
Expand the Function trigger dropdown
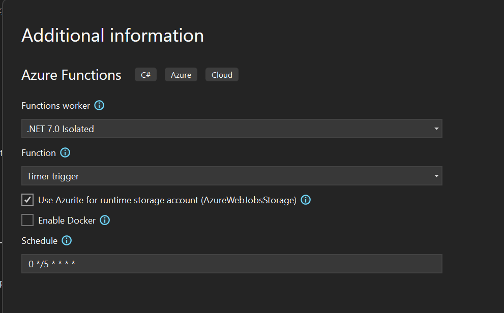coord(232,176)
